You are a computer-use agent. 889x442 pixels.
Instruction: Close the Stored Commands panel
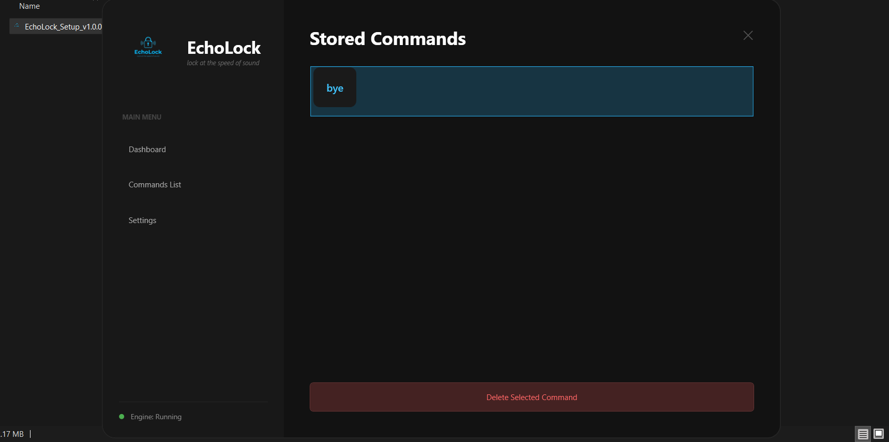[748, 35]
